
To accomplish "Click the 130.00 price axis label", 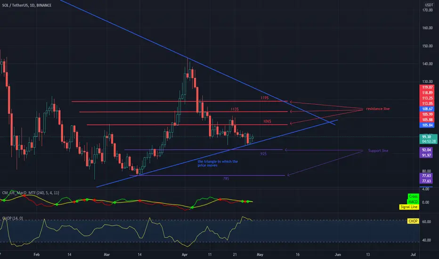I will [x=427, y=82].
